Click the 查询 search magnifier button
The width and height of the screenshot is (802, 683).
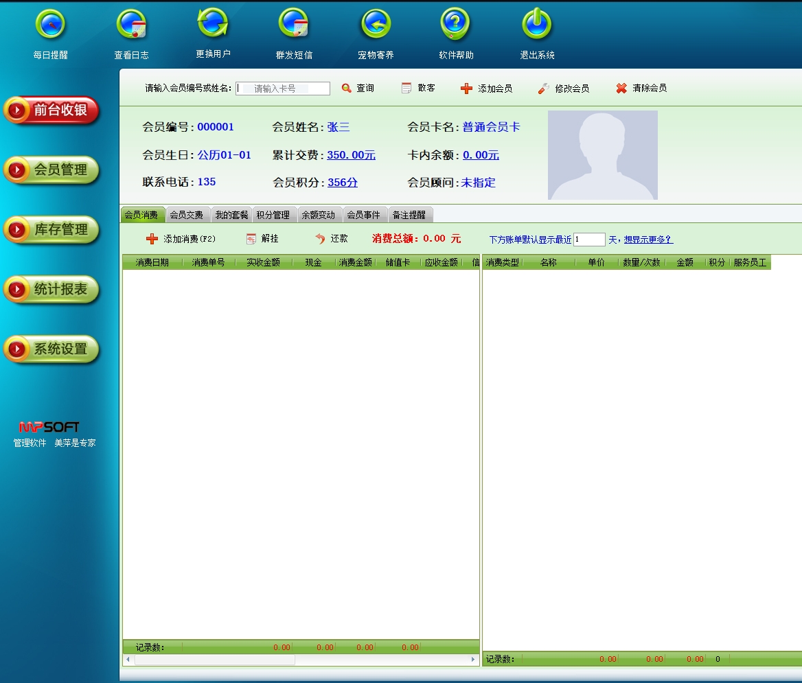coord(358,89)
